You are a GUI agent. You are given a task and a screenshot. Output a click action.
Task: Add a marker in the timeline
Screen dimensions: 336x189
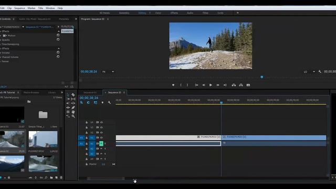tap(102, 103)
